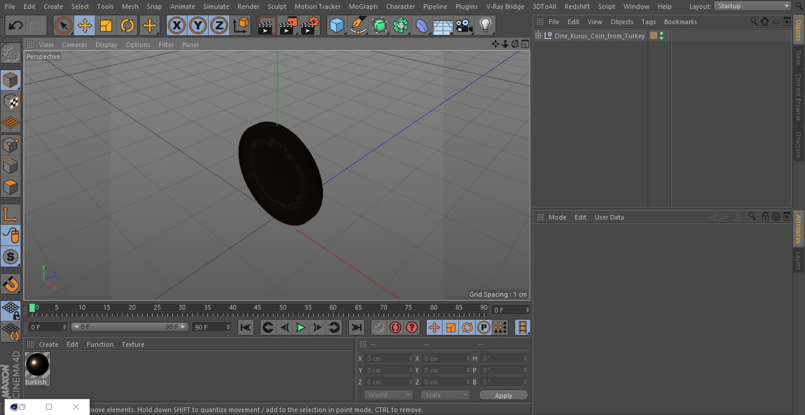Open the Subdivision Surface generator icon
This screenshot has height=415, width=805.
(x=380, y=26)
